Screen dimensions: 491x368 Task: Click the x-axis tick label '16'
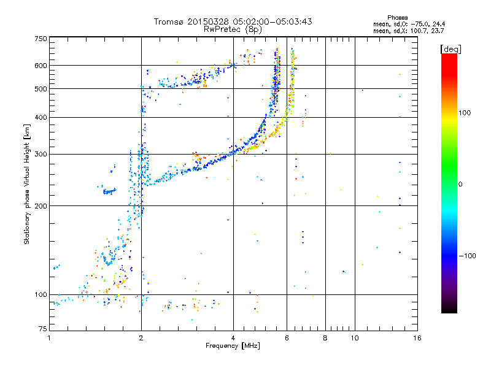[417, 338]
